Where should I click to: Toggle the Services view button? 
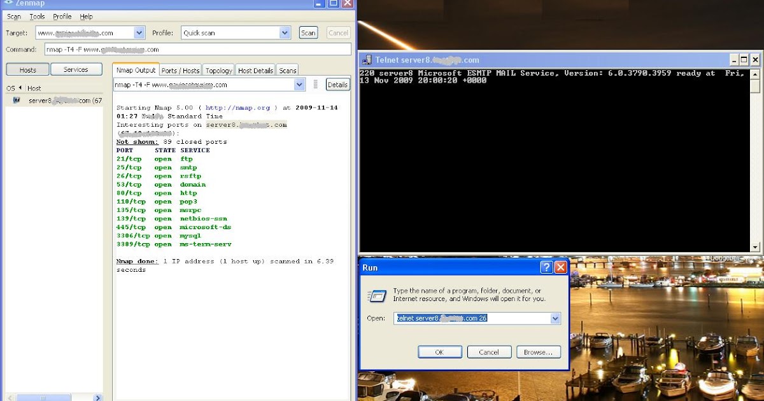76,69
